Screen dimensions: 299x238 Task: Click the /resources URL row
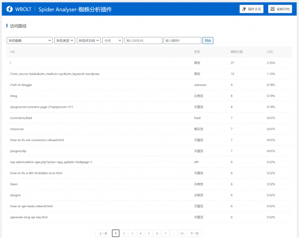(149, 129)
